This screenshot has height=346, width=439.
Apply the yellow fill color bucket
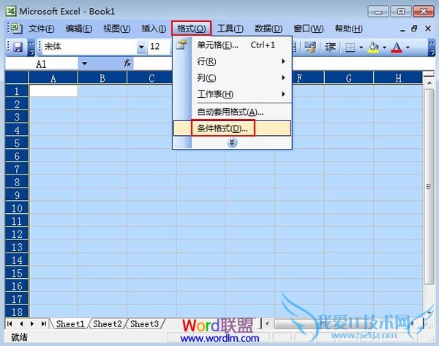(373, 47)
